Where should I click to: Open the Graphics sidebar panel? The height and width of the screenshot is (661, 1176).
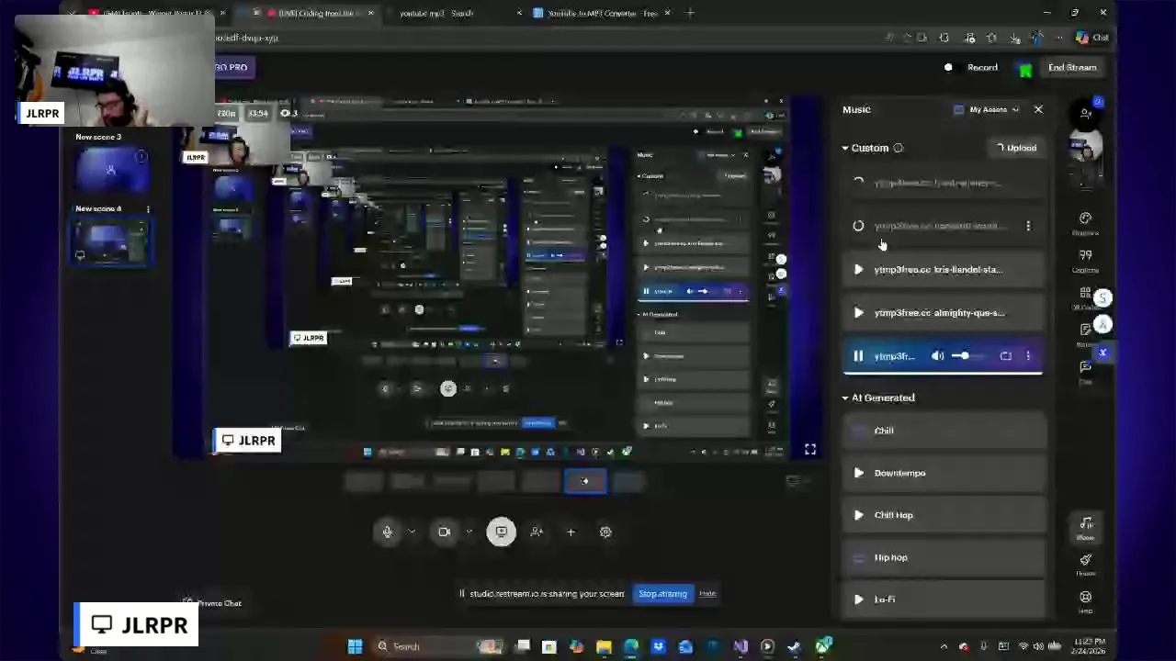[x=1085, y=223]
